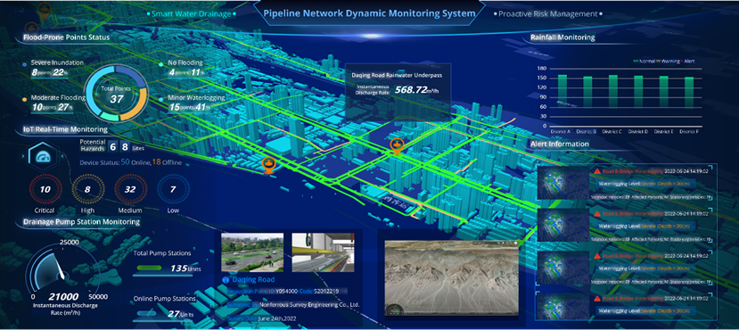
Task: Switch to Smart Water Drainage tab
Action: coord(192,13)
